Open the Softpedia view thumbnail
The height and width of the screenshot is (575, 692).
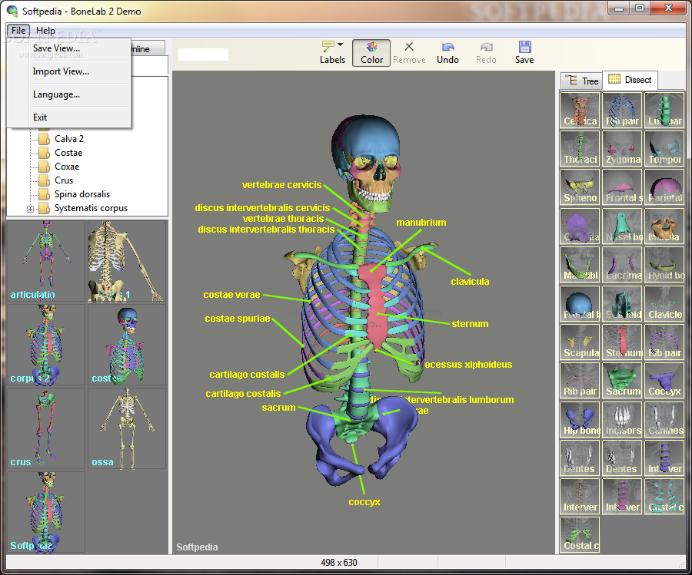point(46,512)
